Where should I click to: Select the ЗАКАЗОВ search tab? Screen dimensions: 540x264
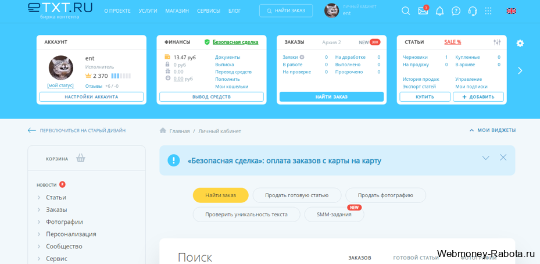click(360, 258)
